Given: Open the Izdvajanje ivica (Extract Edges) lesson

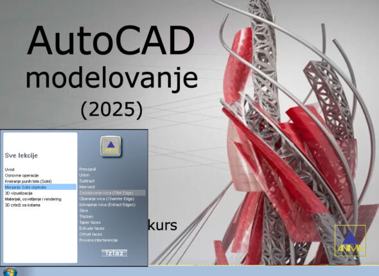Looking at the screenshot, I should pos(107,205).
